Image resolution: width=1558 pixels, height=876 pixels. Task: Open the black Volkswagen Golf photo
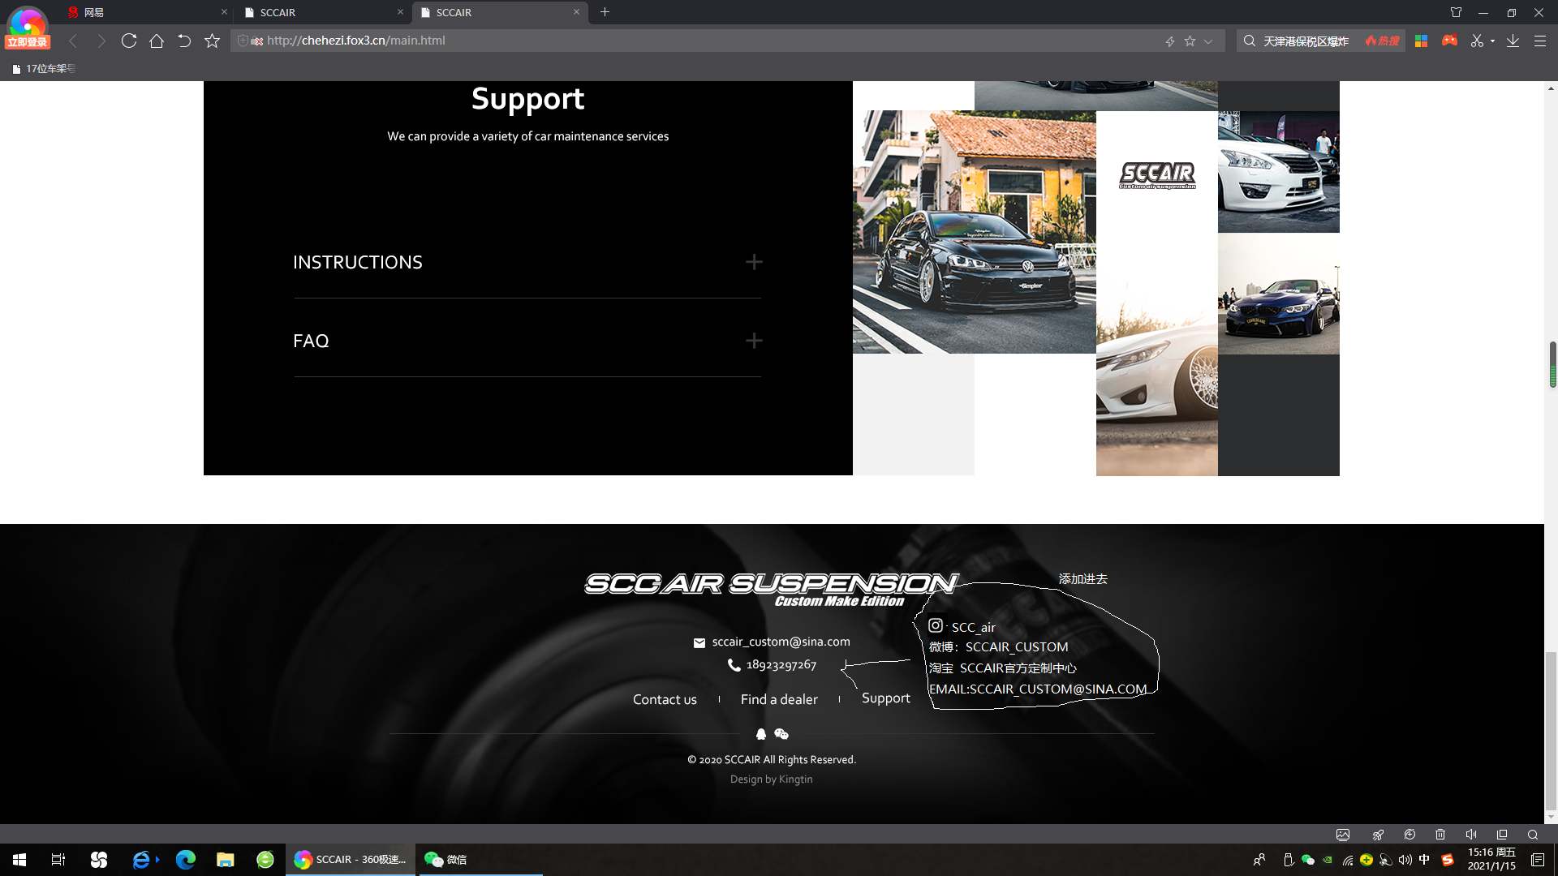pos(974,232)
